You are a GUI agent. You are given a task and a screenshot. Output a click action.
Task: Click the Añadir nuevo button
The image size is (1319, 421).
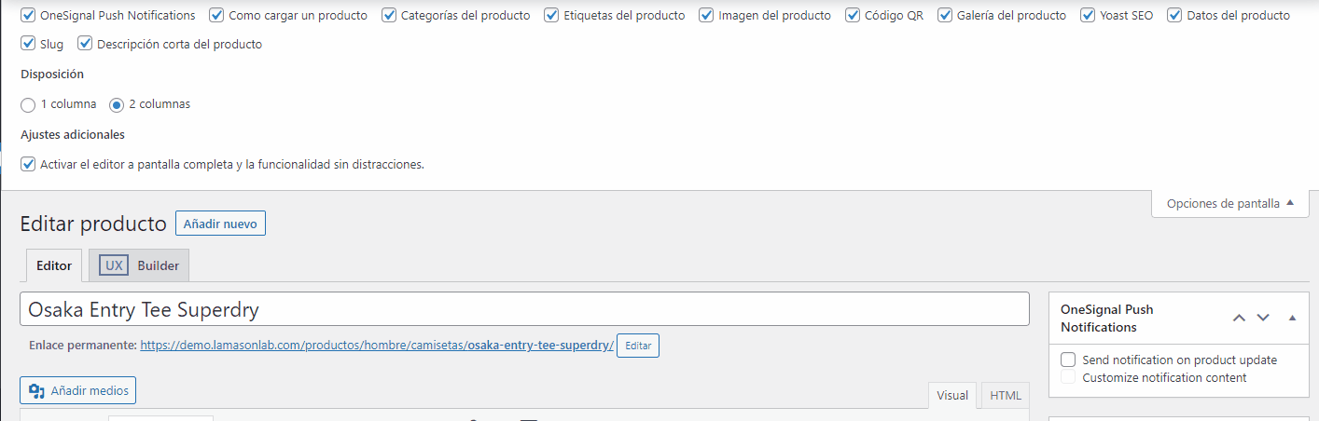point(220,224)
